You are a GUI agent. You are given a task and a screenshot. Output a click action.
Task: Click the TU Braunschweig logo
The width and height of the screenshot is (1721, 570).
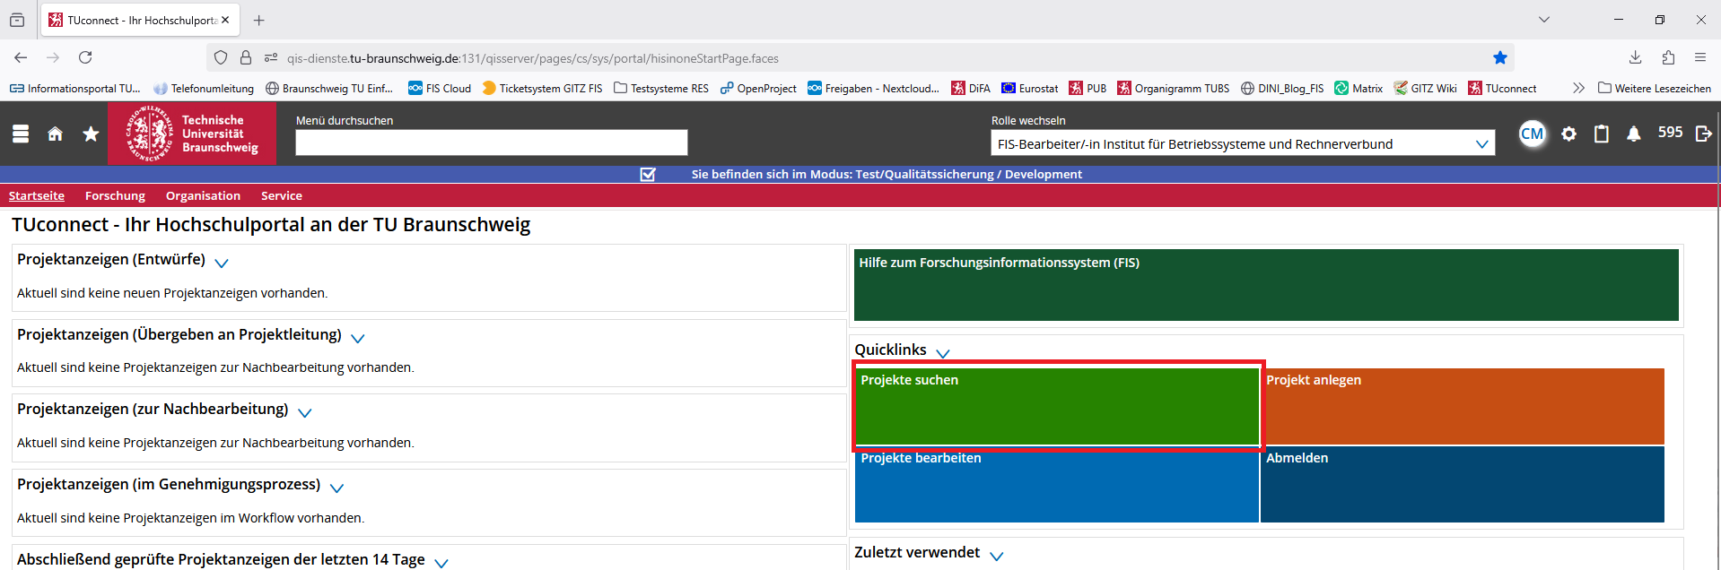coord(192,134)
